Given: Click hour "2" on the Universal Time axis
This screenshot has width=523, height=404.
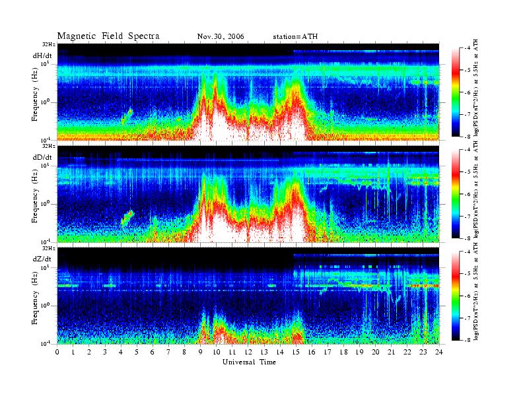Looking at the screenshot, I should click(89, 352).
